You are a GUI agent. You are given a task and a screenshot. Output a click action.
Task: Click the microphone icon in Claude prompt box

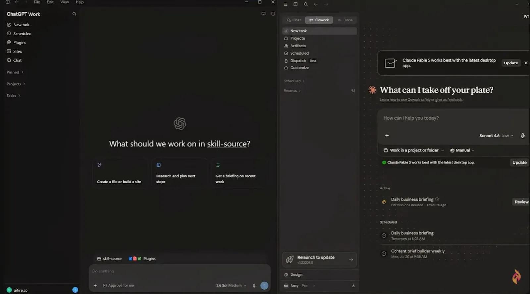[522, 136]
